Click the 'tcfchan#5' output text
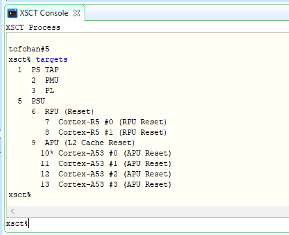The height and width of the screenshot is (235, 289). click(29, 49)
